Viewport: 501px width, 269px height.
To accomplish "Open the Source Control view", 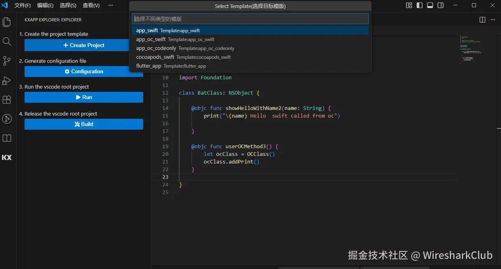I will [7, 61].
